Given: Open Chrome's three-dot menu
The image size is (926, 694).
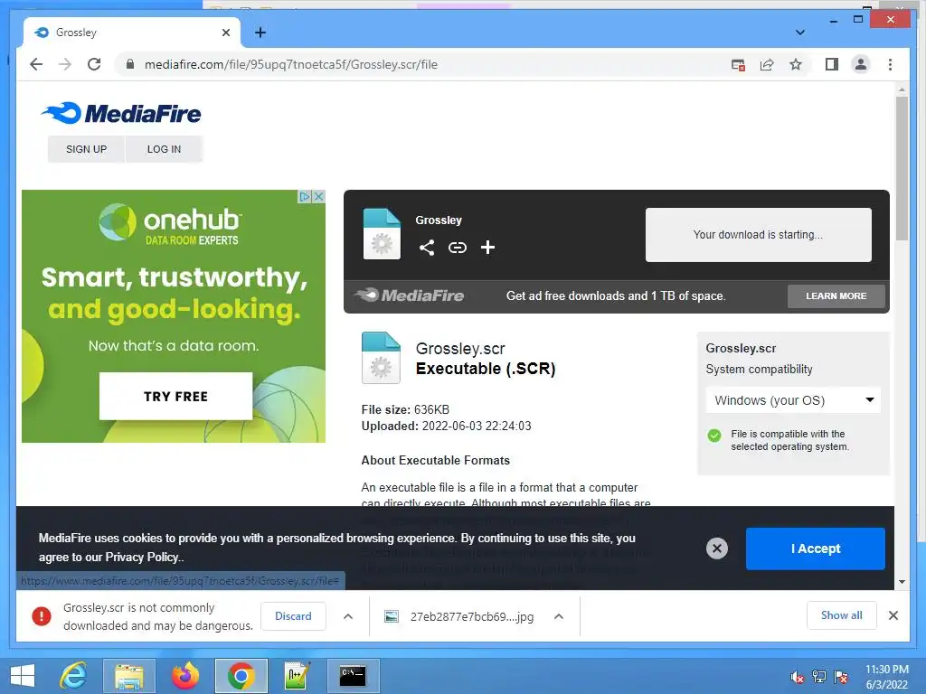Looking at the screenshot, I should (890, 64).
